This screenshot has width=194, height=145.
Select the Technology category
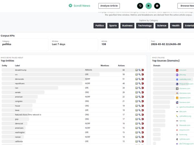click(x=145, y=25)
